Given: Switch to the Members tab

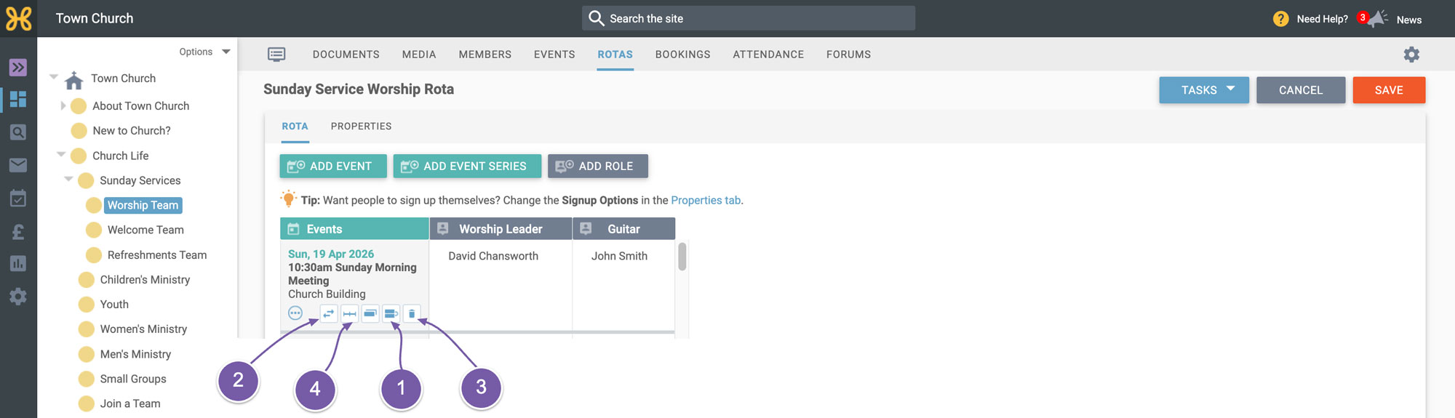Looking at the screenshot, I should [485, 55].
